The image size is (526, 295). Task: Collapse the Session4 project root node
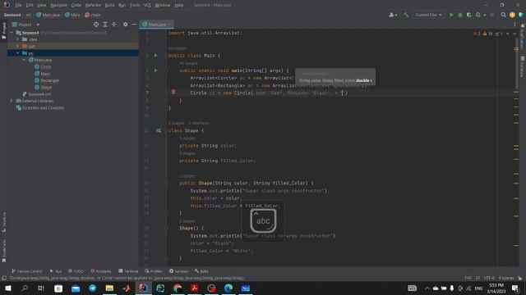click(x=12, y=33)
